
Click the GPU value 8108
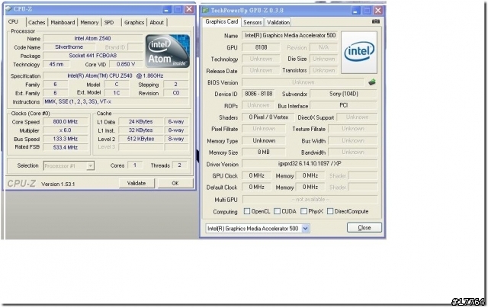(x=261, y=47)
